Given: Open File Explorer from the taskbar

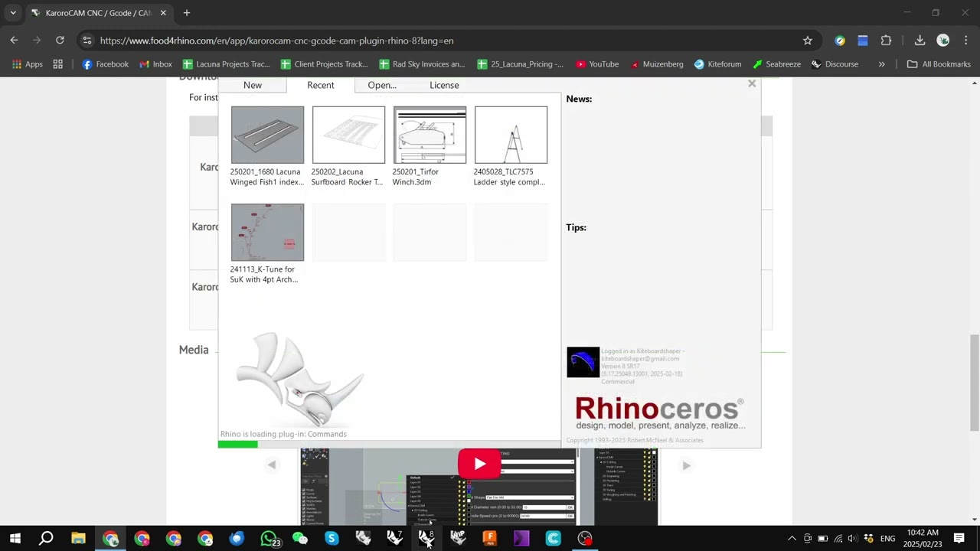Looking at the screenshot, I should click(78, 538).
